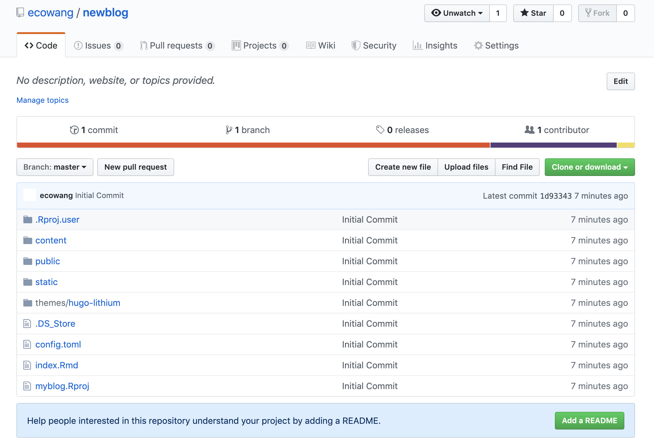Click the Wiki book icon
Screen dimensions: 654x444
[311, 45]
